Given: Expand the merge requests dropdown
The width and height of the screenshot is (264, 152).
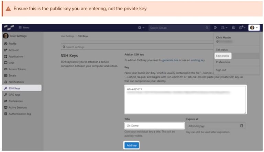Looking at the screenshot, I should pyautogui.click(x=224, y=27).
